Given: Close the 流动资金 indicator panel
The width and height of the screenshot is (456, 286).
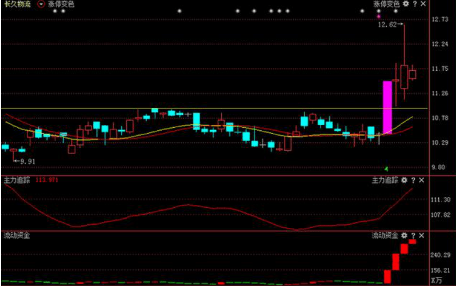Looking at the screenshot, I should (421, 235).
